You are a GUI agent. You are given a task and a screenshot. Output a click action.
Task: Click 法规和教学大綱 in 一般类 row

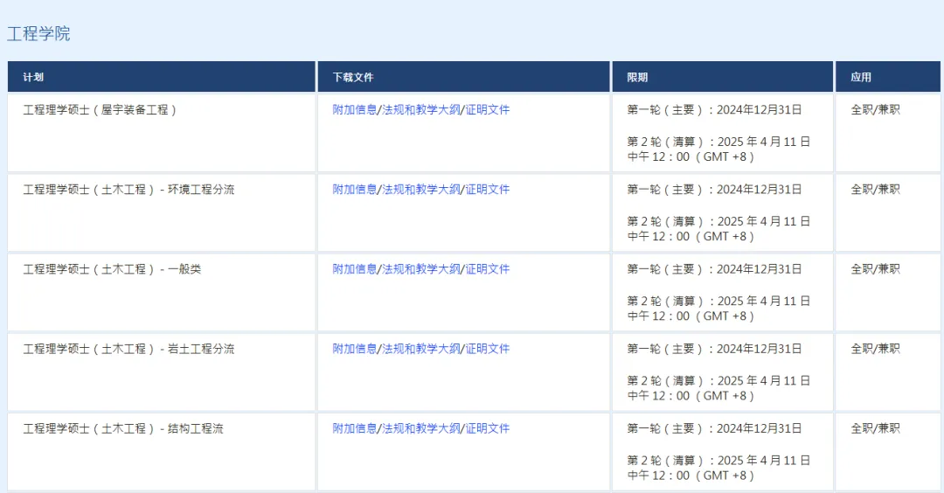(x=421, y=269)
